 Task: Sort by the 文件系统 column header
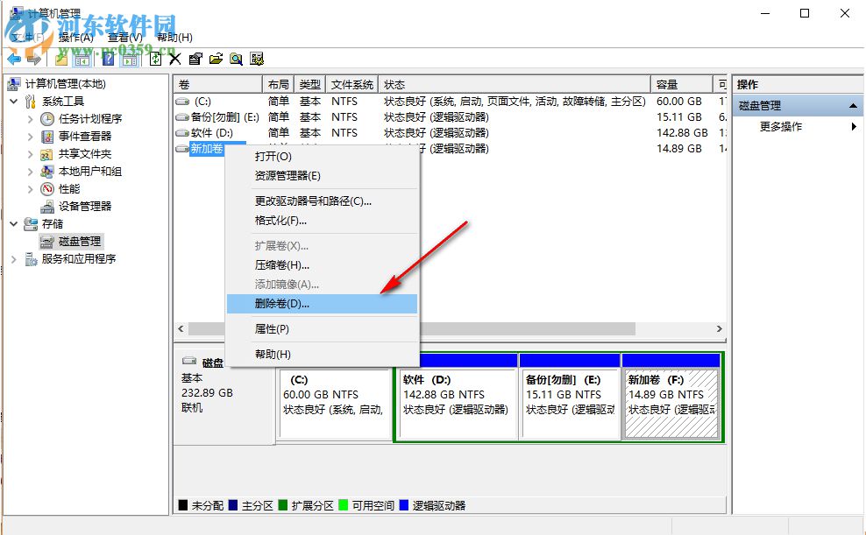pyautogui.click(x=352, y=84)
